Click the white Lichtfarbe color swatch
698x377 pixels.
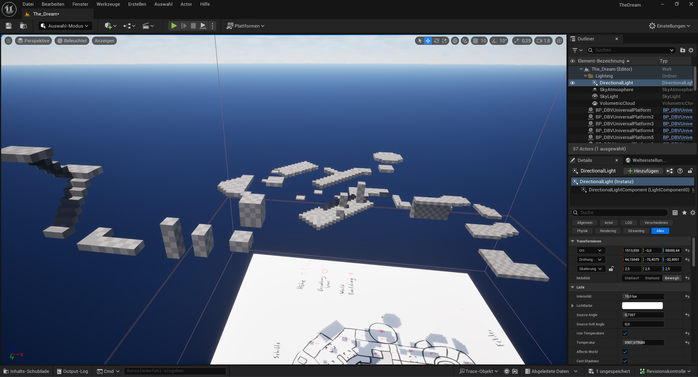point(642,306)
